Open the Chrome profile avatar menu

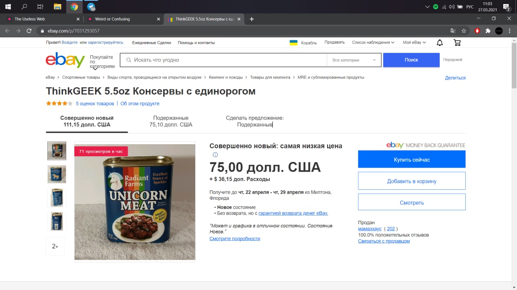click(499, 31)
